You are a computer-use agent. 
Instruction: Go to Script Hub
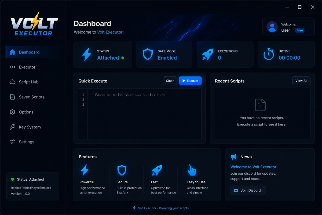coord(33,82)
